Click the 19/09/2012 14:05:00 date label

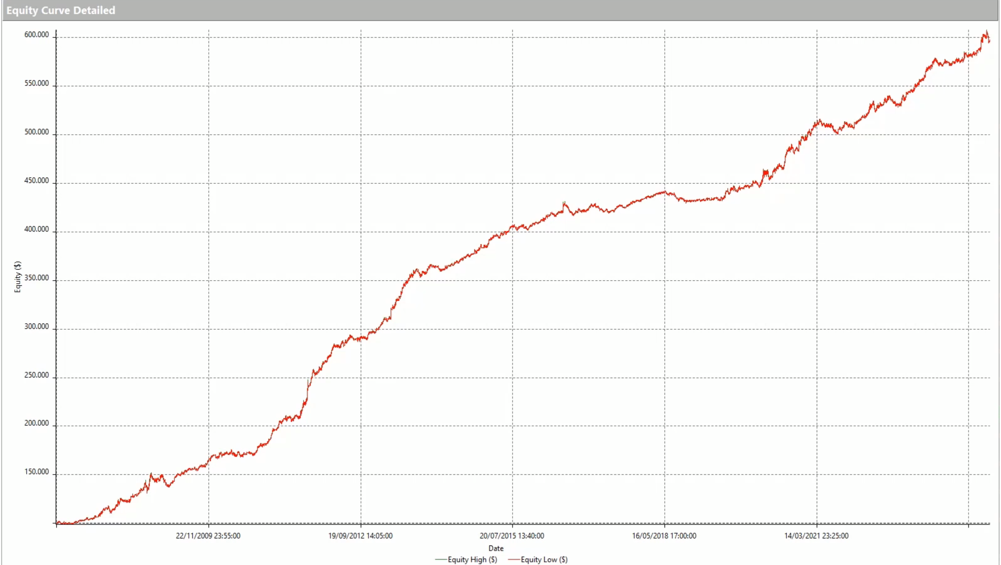360,535
